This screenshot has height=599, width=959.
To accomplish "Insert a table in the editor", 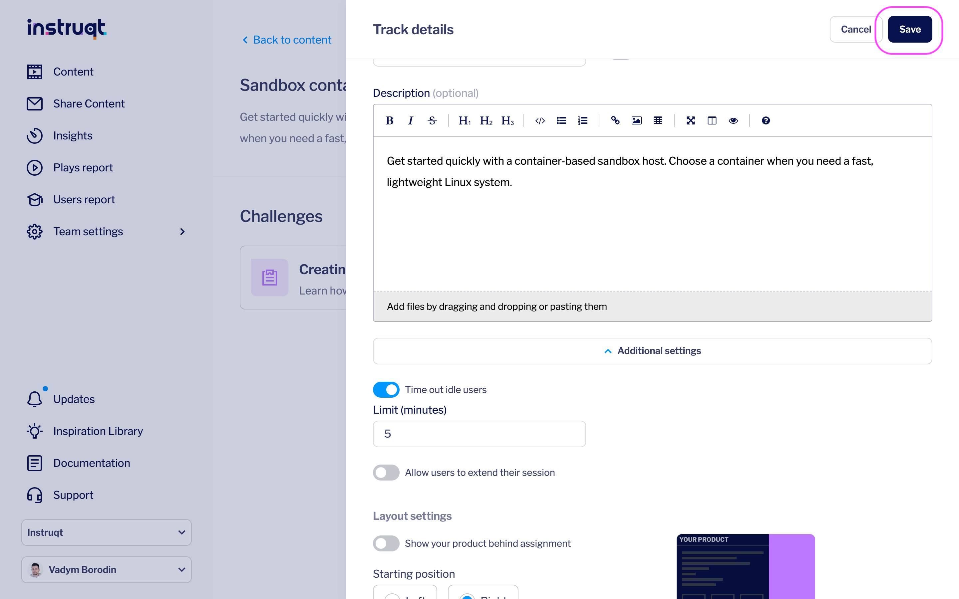I will click(658, 120).
